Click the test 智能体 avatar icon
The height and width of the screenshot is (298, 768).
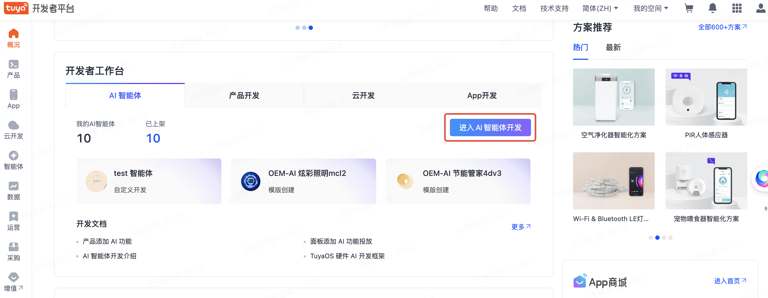(x=96, y=181)
